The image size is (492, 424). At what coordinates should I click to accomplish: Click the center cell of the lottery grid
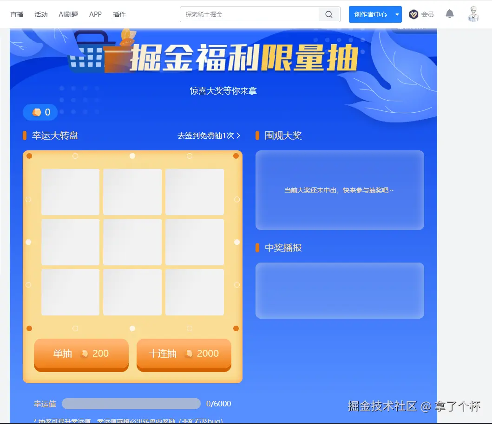132,242
